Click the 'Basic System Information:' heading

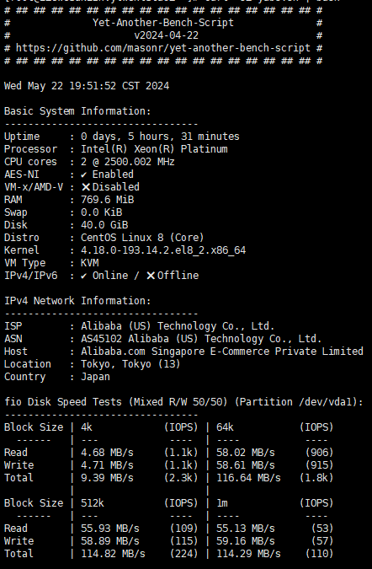[x=77, y=111]
